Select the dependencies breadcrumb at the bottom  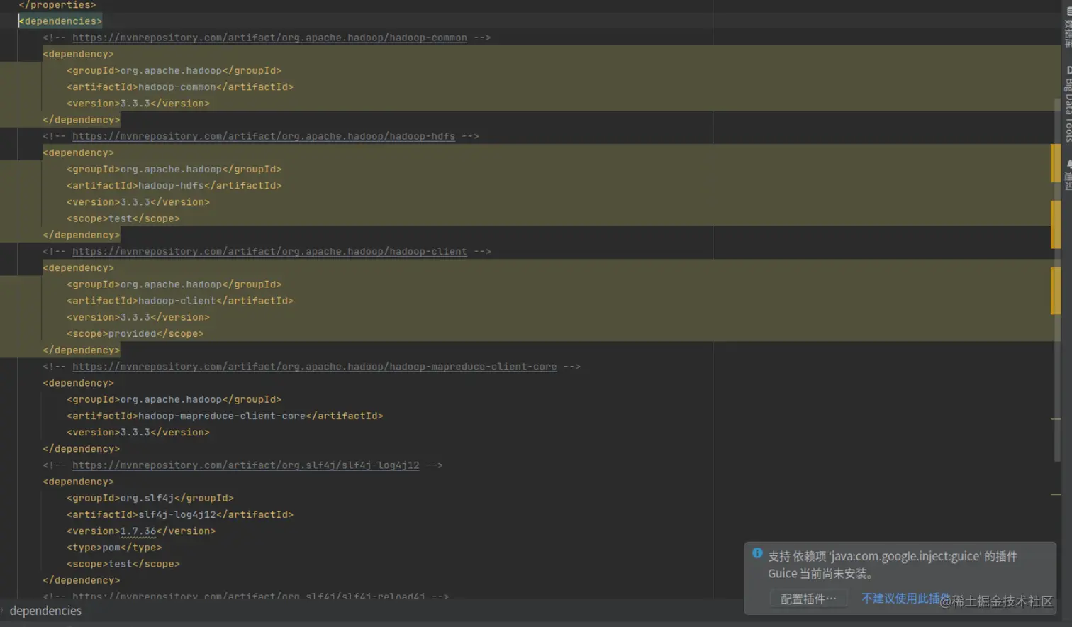pyautogui.click(x=45, y=611)
